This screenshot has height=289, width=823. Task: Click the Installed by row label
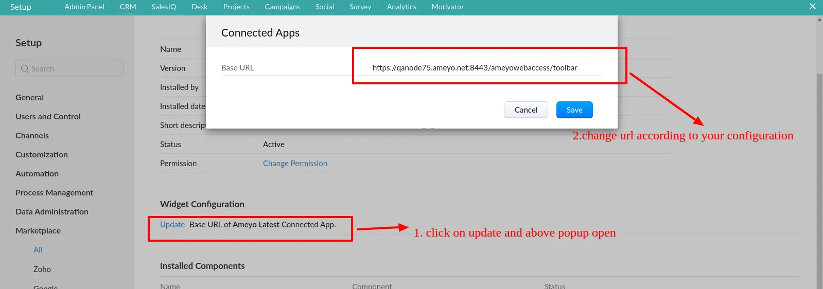coord(179,87)
